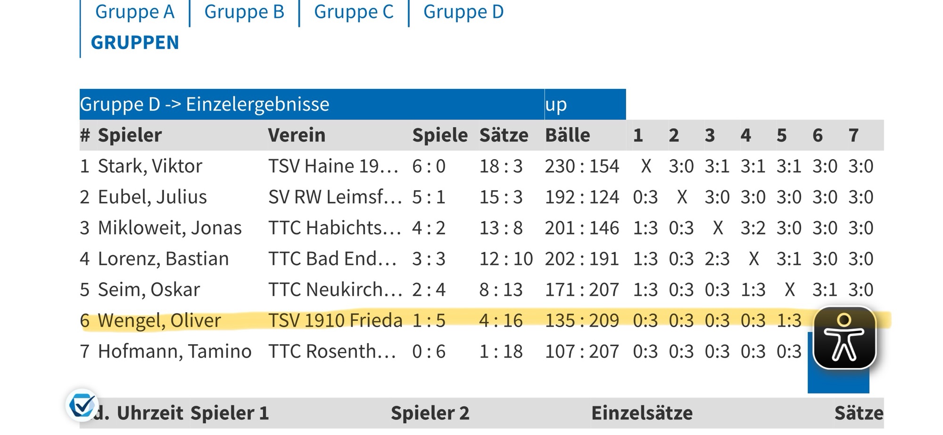The width and height of the screenshot is (943, 435).
Task: Open the Gruppe C tab
Action: click(353, 12)
